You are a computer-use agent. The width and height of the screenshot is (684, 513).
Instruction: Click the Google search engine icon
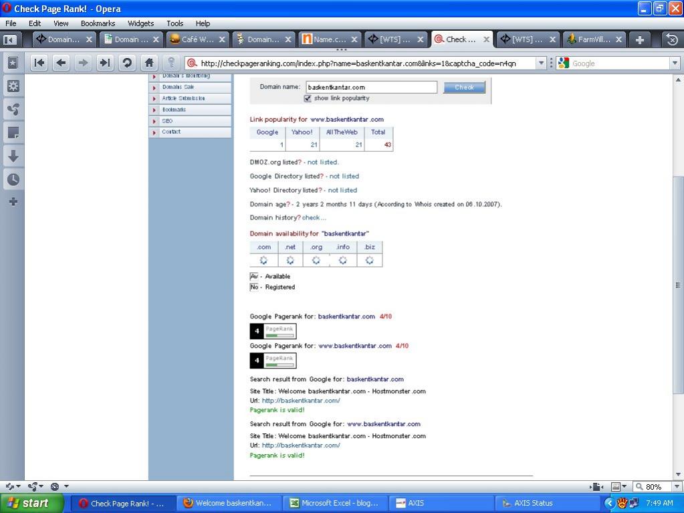[563, 64]
